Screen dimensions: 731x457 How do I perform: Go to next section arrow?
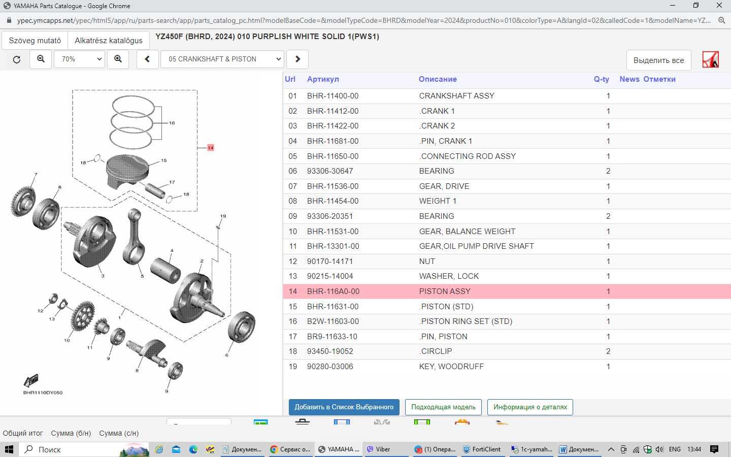click(297, 59)
